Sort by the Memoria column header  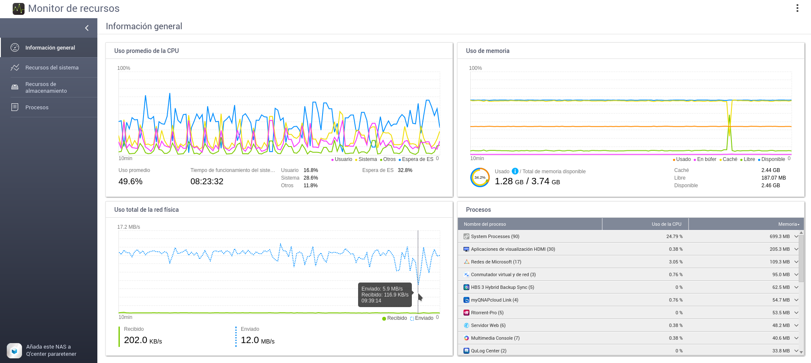click(x=788, y=224)
